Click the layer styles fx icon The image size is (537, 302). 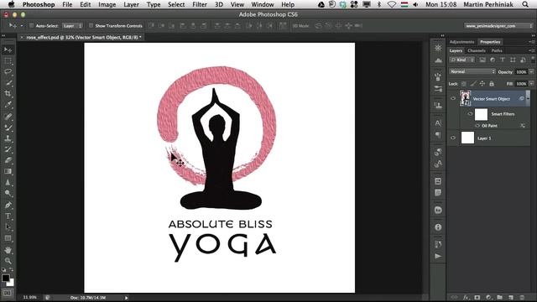click(466, 298)
